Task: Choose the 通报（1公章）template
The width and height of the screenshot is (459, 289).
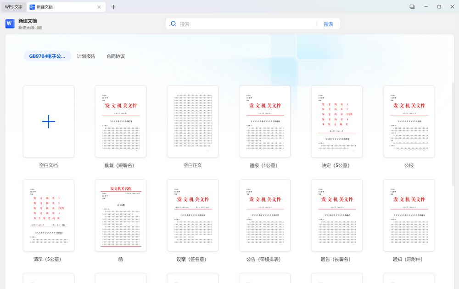Action: (264, 121)
